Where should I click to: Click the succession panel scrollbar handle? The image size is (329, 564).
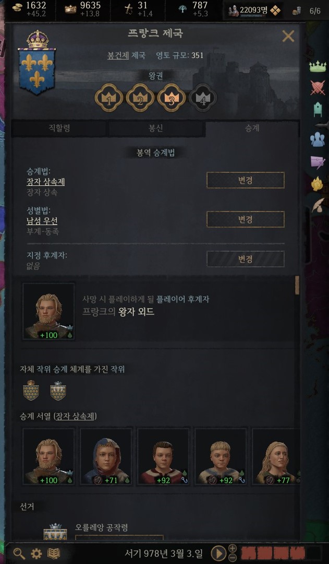click(297, 285)
